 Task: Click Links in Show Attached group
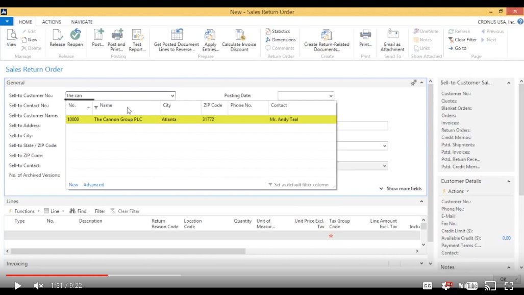pyautogui.click(x=422, y=48)
